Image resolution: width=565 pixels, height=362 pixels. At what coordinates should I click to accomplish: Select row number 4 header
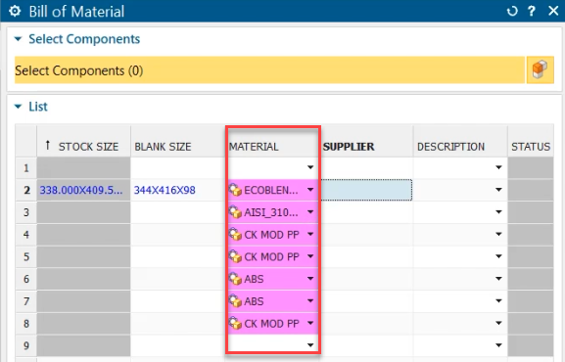click(25, 235)
